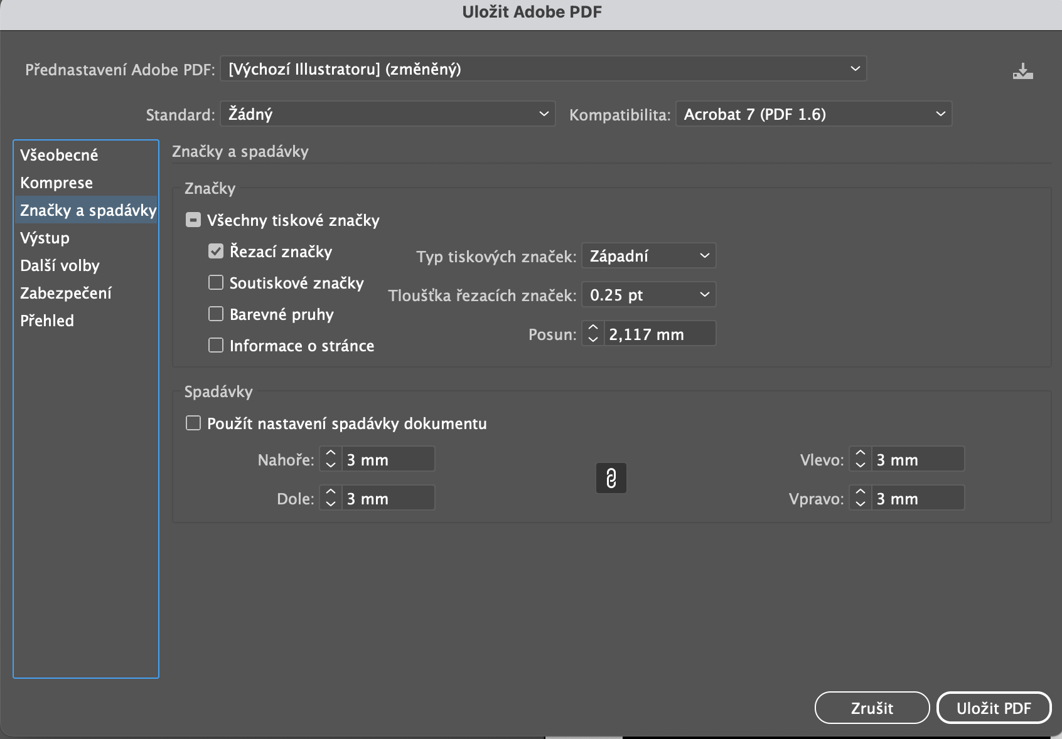The height and width of the screenshot is (739, 1062).
Task: Enable Soutiskové značky checkbox
Action: tap(216, 283)
